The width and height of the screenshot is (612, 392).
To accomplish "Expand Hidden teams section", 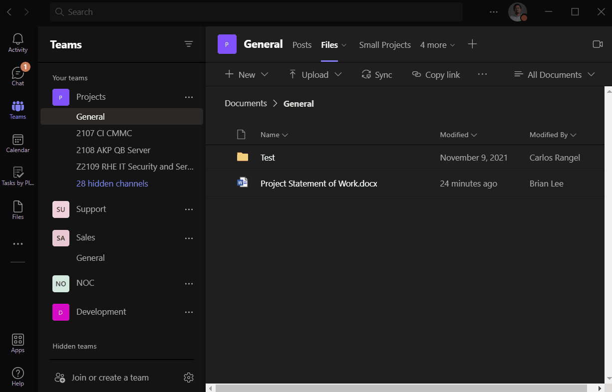I will tap(74, 346).
